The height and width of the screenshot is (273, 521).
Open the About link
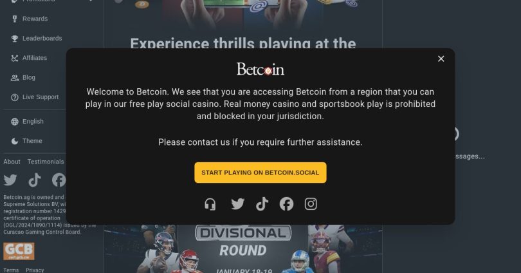coord(12,162)
